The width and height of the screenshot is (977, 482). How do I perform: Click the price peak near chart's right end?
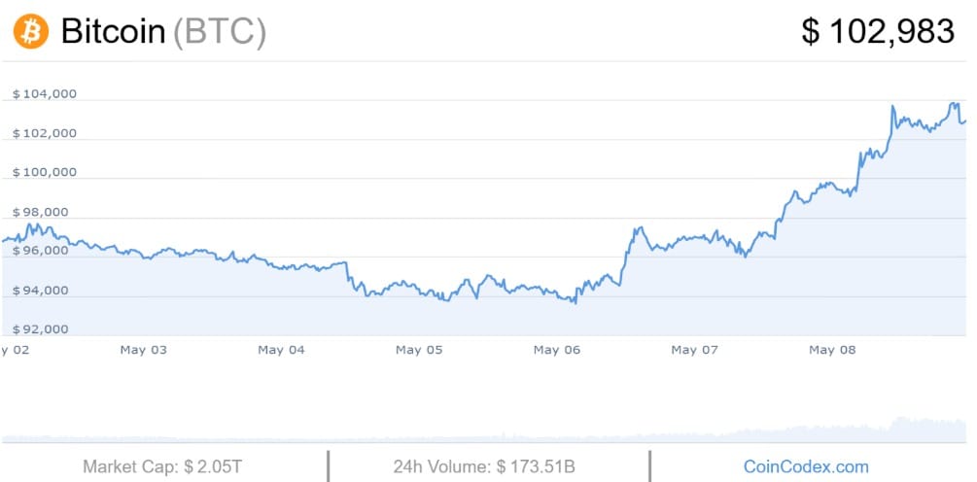(x=954, y=103)
